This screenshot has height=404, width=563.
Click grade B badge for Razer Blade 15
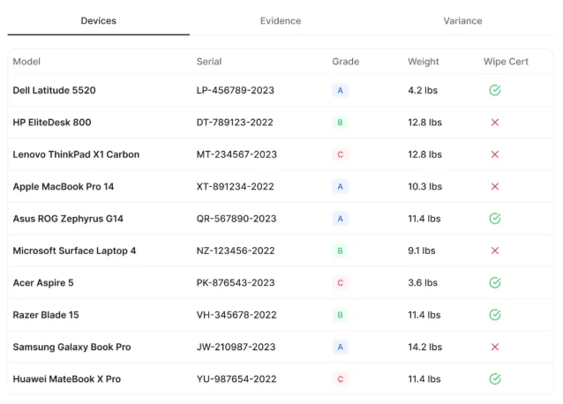(x=340, y=315)
